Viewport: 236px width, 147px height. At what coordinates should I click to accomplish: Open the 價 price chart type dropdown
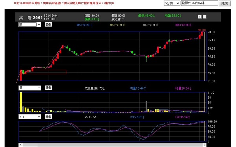pos(29,24)
